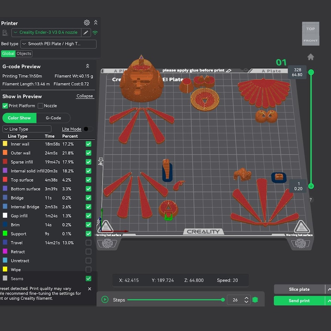331x331 pixels.
Task: Expand the Send print options arrow
Action: point(328,301)
